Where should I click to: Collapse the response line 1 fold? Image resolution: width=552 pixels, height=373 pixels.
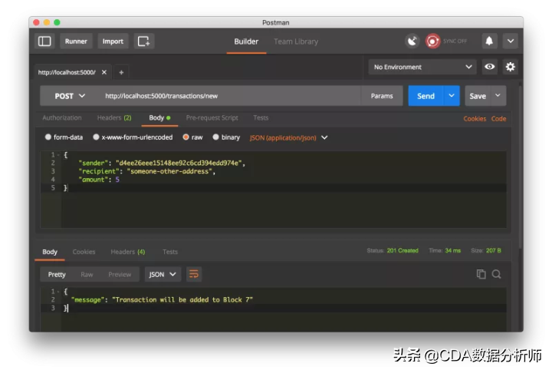pyautogui.click(x=58, y=292)
